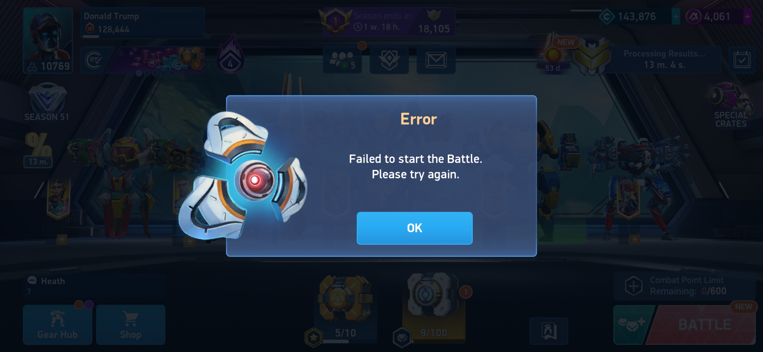The image size is (763, 352).
Task: Open the mail envelope icon
Action: (436, 60)
